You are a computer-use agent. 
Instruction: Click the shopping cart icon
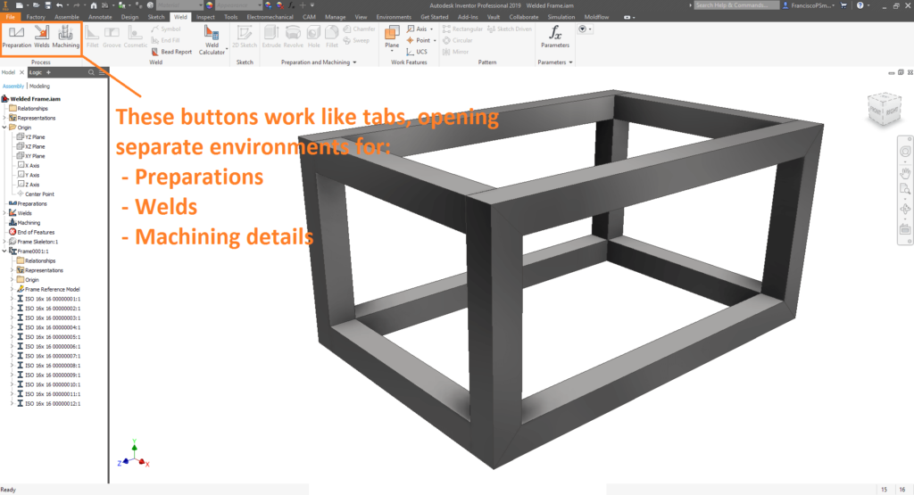pyautogui.click(x=843, y=5)
